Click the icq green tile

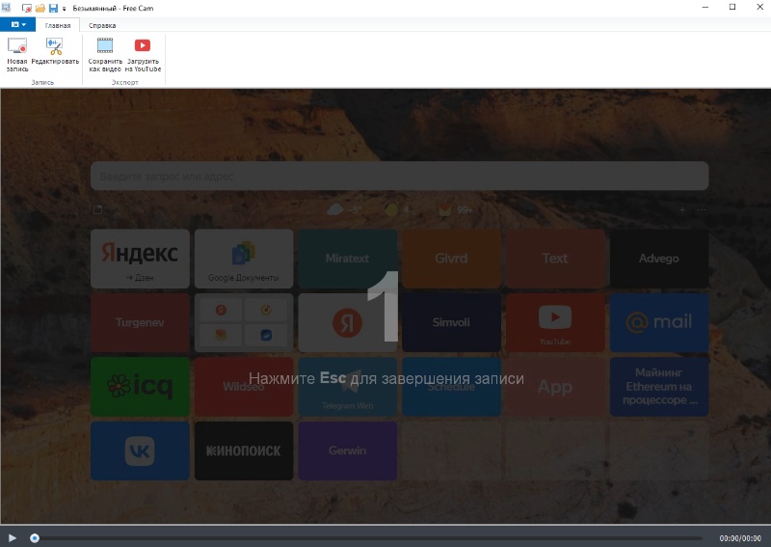pos(140,387)
